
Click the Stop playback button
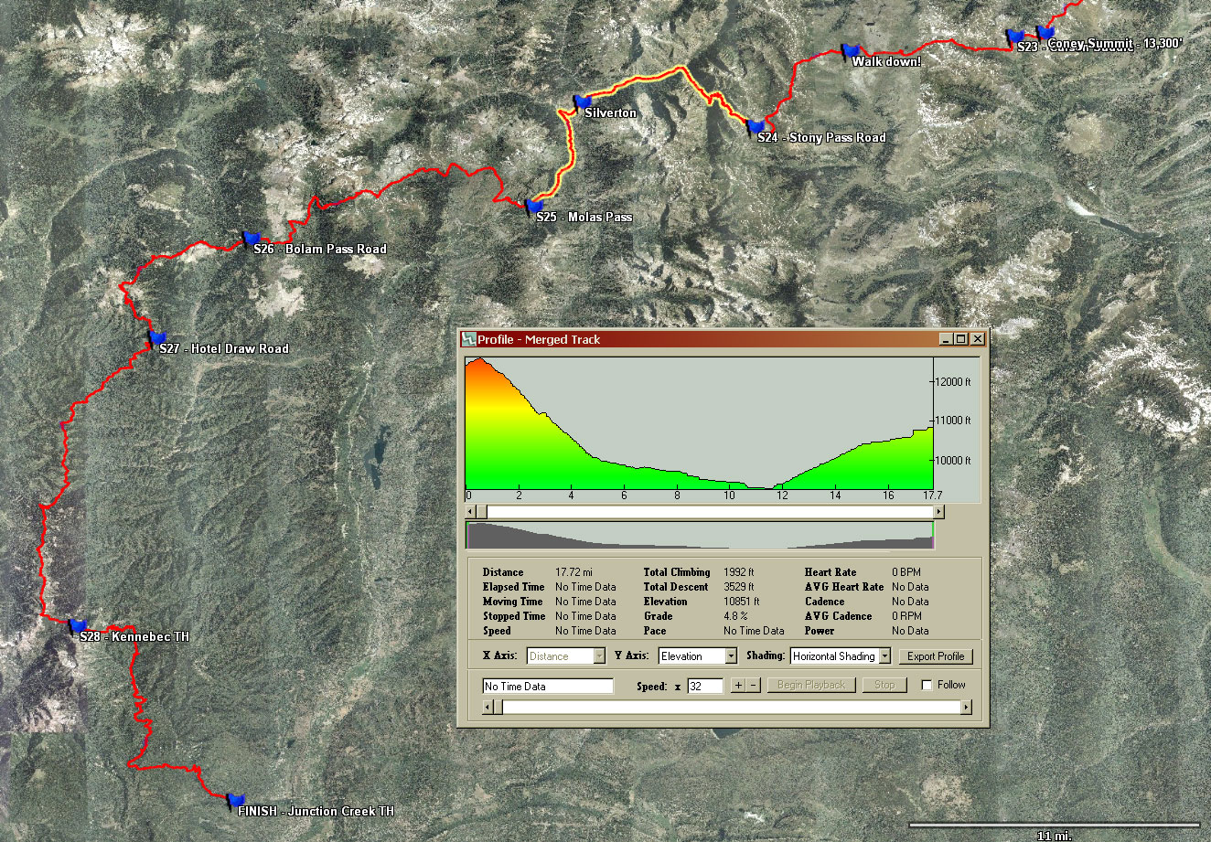pos(884,685)
